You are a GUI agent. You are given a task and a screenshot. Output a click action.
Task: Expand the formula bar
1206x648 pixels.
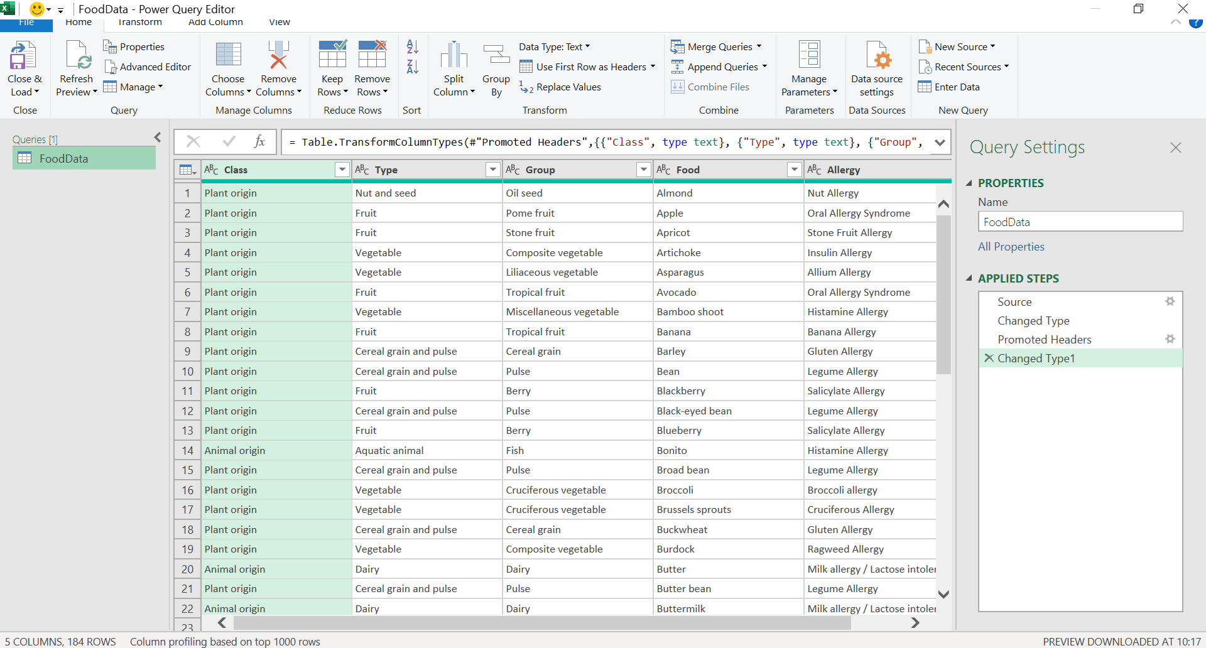940,143
